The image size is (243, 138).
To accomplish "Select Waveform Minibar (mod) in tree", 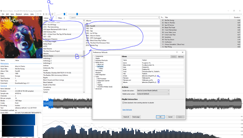I will (105, 87).
